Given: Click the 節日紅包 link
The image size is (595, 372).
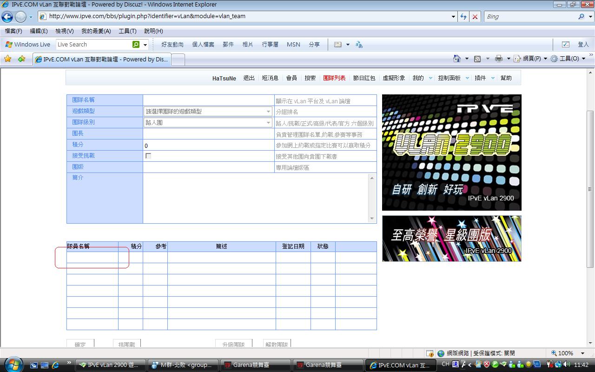Looking at the screenshot, I should click(364, 78).
